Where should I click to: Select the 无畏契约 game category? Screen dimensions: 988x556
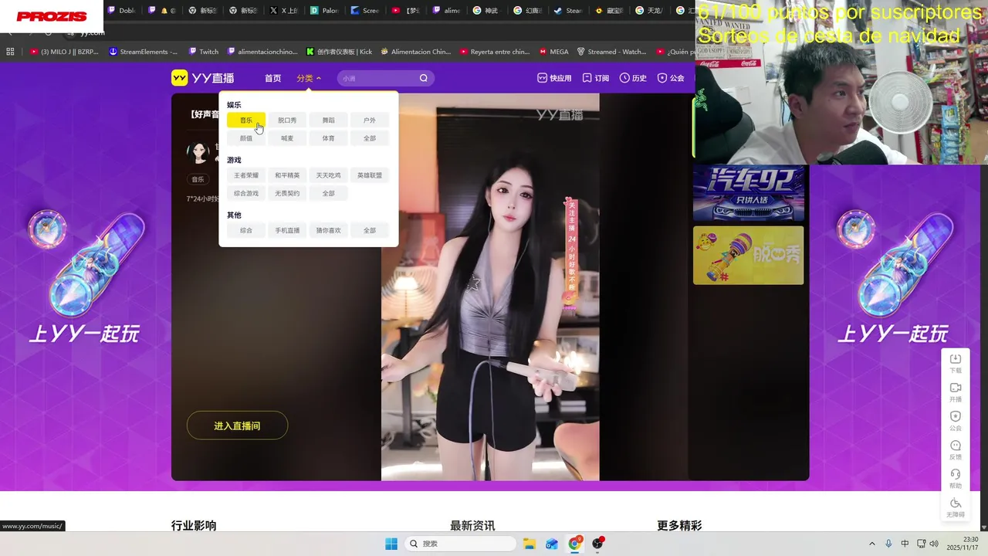pos(287,193)
